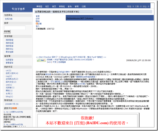158x131 pixels.
Task: Click into the sidebar search text box
Action: click(x=11, y=28)
